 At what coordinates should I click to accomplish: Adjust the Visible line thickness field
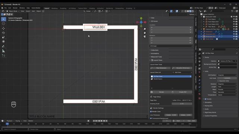pyautogui.click(x=171, y=115)
